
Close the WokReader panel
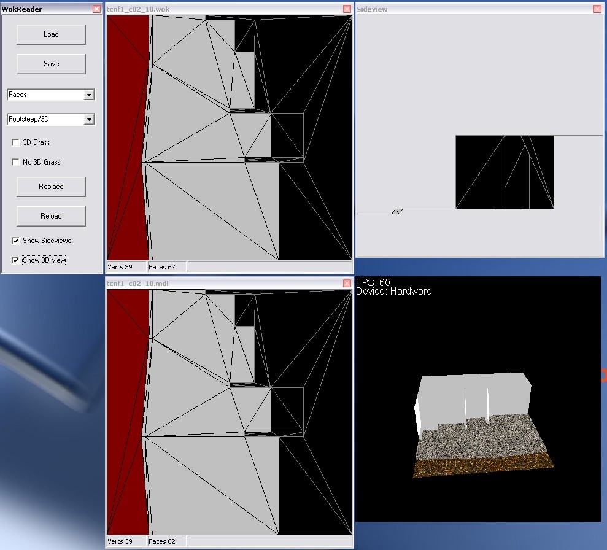(96, 9)
